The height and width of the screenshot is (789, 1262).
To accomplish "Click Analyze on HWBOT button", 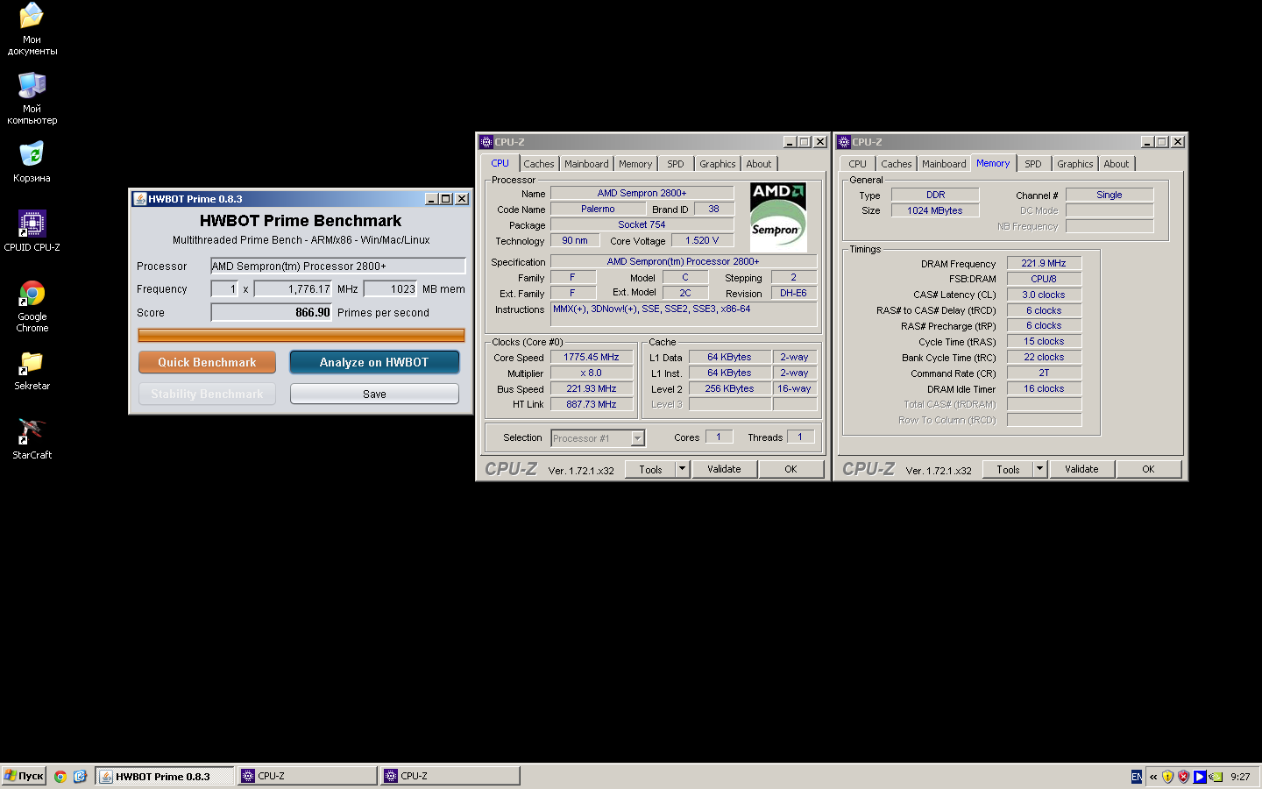I will point(374,362).
